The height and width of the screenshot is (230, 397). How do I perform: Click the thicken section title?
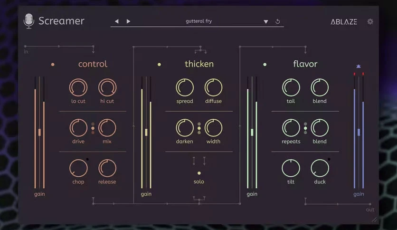click(x=199, y=64)
